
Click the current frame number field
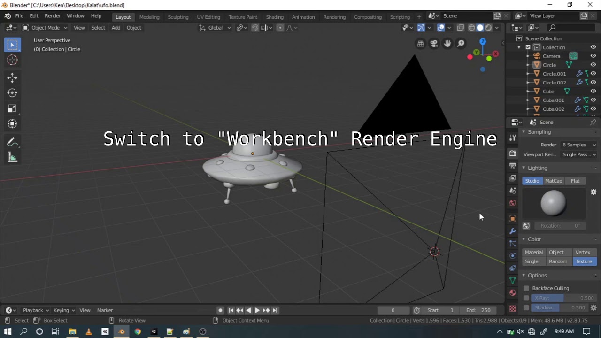click(x=393, y=310)
